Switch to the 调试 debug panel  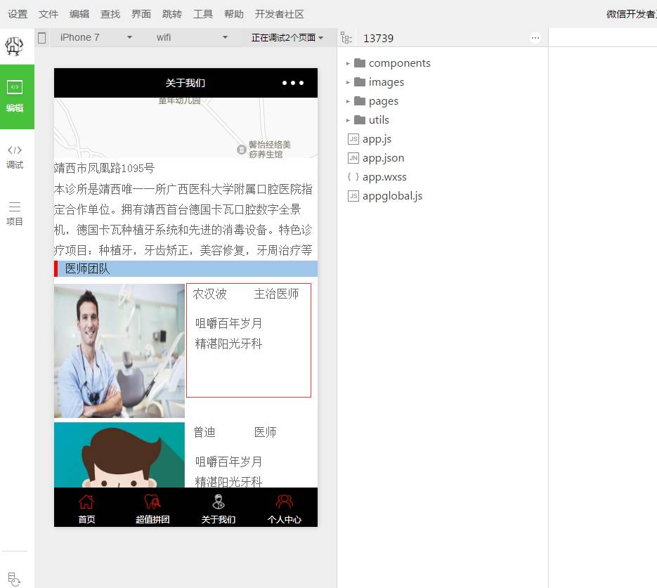(15, 157)
